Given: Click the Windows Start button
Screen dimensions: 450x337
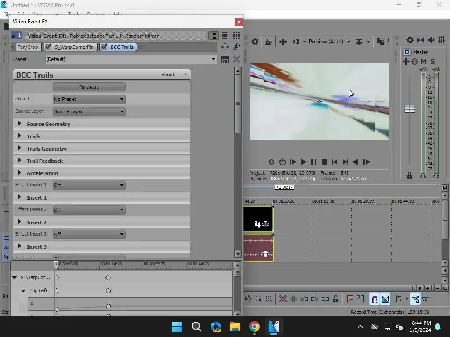Looking at the screenshot, I should click(x=177, y=326).
